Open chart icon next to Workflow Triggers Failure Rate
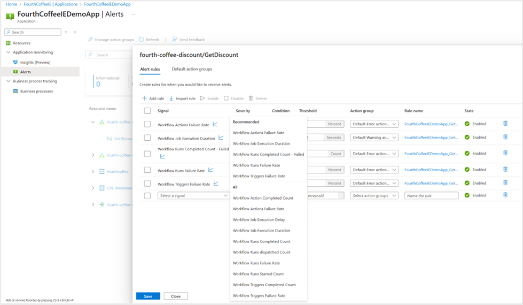523x305 pixels. click(x=216, y=184)
